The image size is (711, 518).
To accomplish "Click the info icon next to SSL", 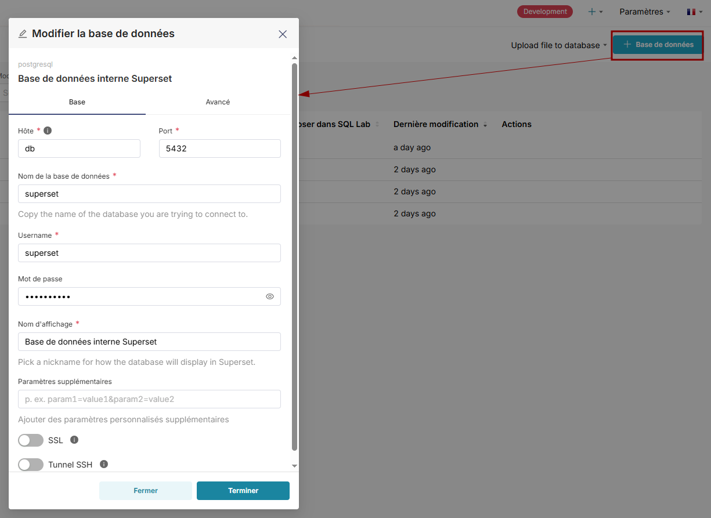I will pyautogui.click(x=74, y=440).
